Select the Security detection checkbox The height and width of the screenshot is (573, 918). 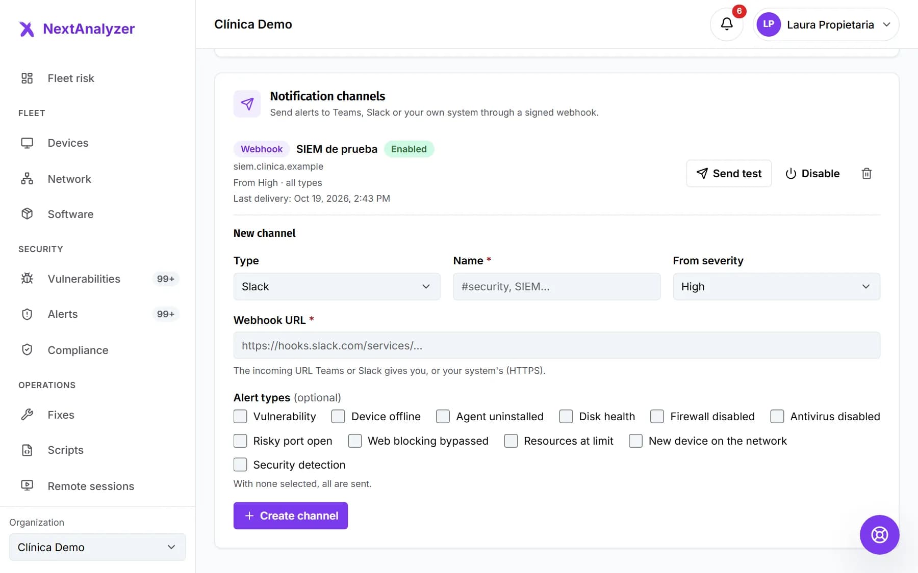(x=240, y=465)
